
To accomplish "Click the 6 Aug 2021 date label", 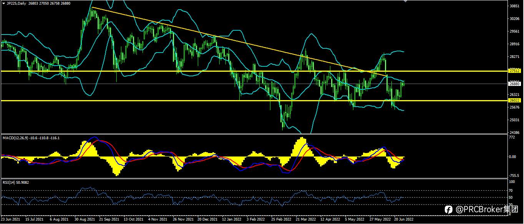I will coord(60,220).
